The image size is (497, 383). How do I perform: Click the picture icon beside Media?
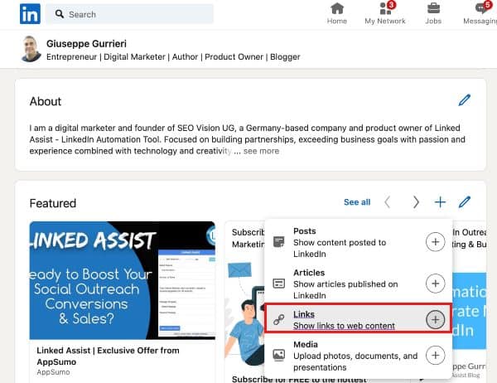click(x=279, y=355)
